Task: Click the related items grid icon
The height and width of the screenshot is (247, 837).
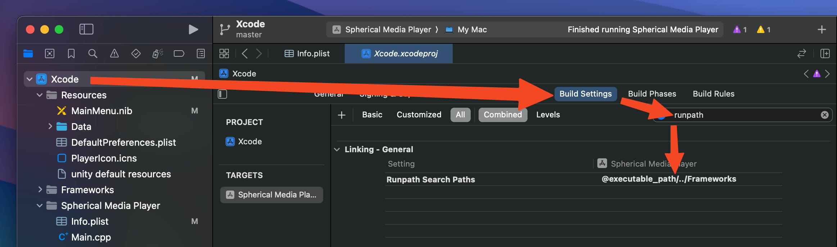Action: (224, 54)
